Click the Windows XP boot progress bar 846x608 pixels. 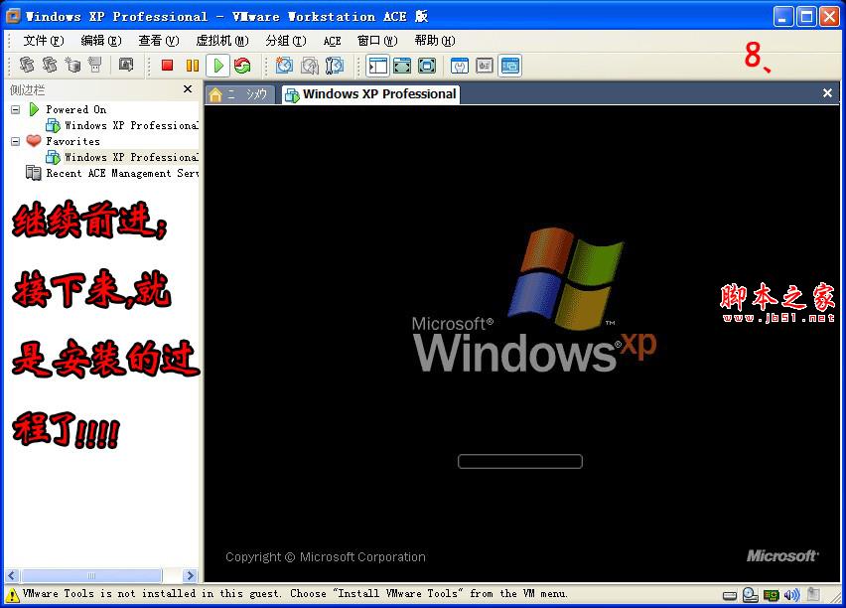520,462
